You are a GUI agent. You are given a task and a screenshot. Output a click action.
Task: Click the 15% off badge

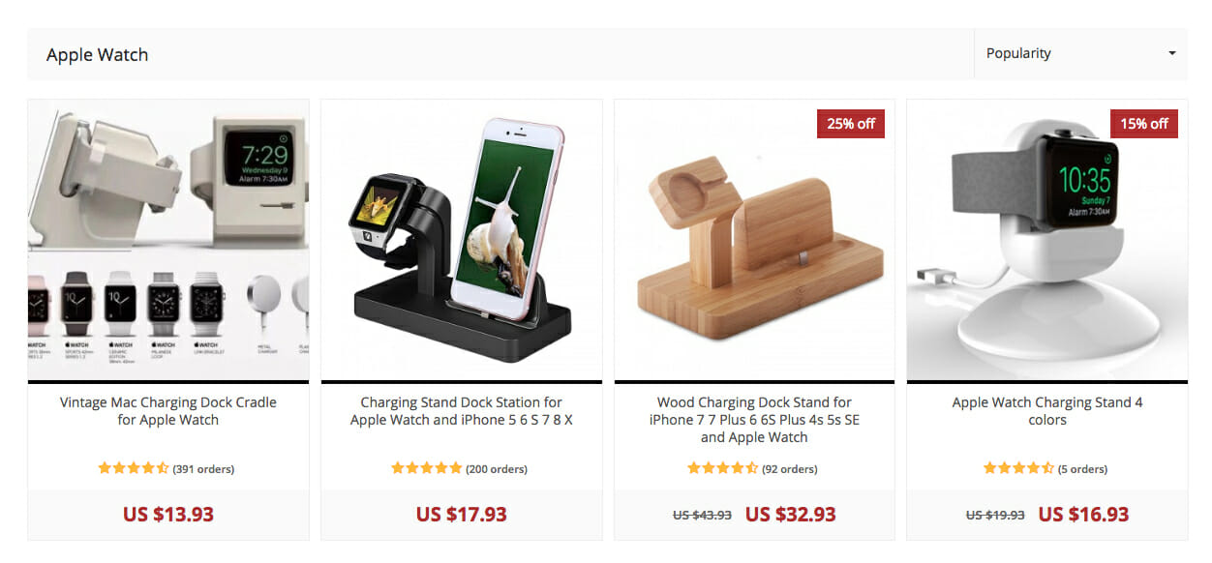tap(1144, 124)
